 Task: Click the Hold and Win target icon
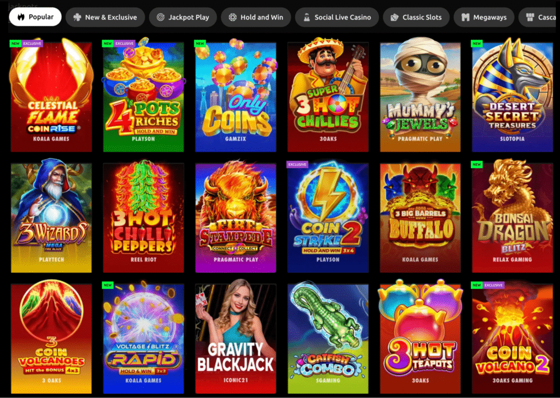(232, 17)
